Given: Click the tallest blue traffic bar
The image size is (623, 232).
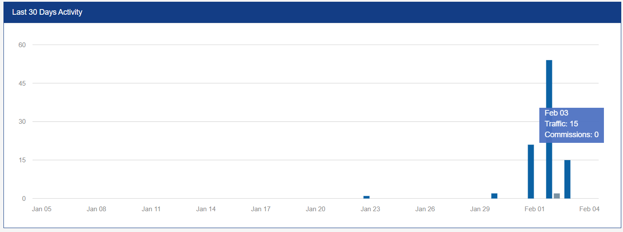Looking at the screenshot, I should point(549,129).
